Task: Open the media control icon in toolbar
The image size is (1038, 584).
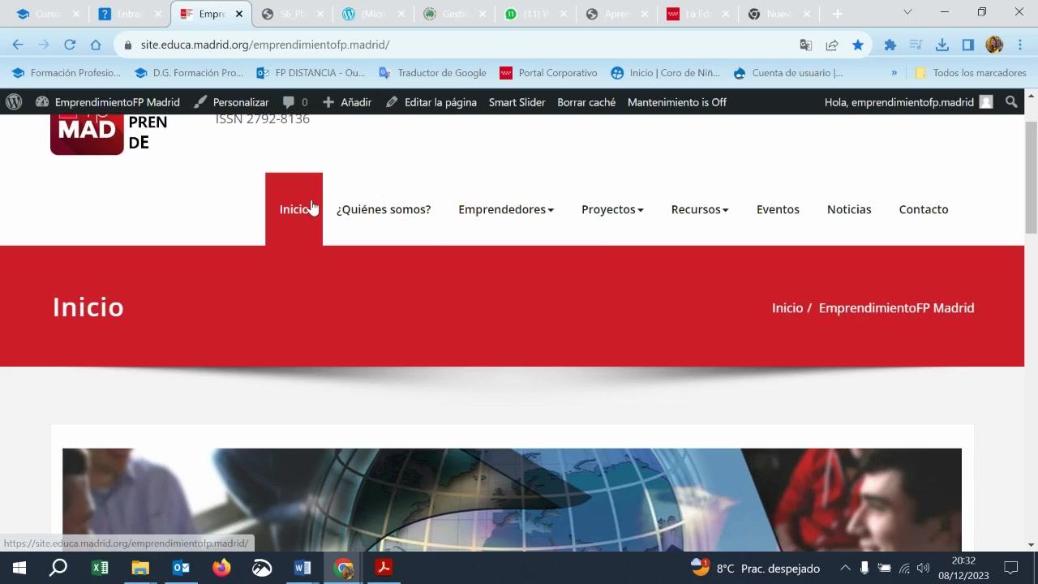Action: coord(916,45)
